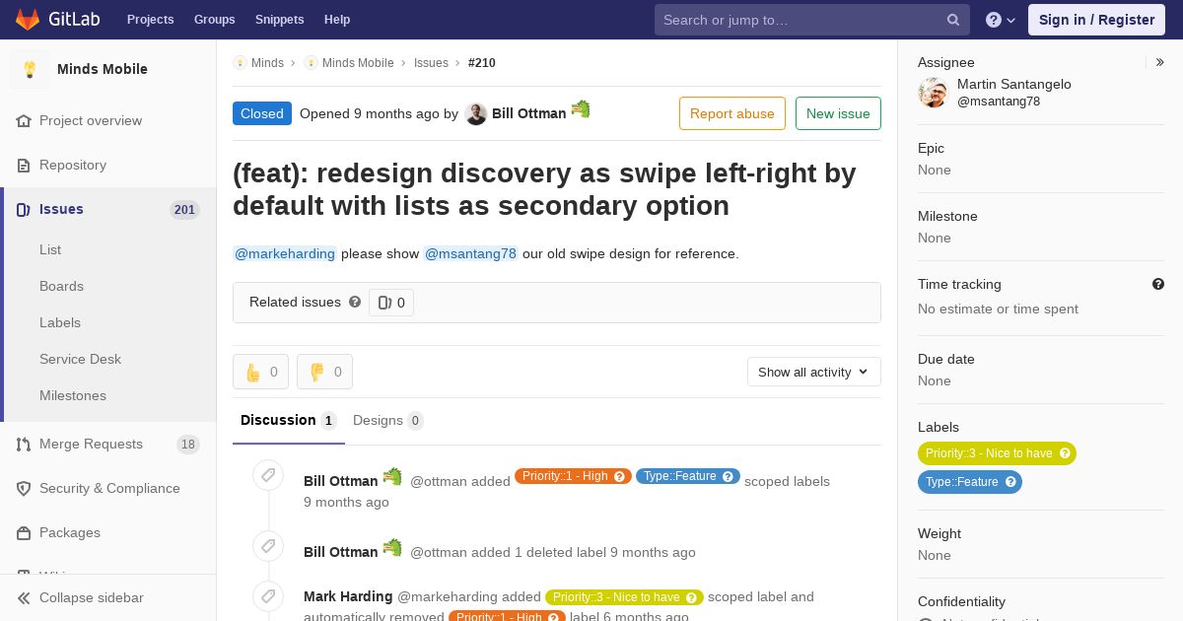Open the Help navbar link
1183x621 pixels.
(x=337, y=20)
